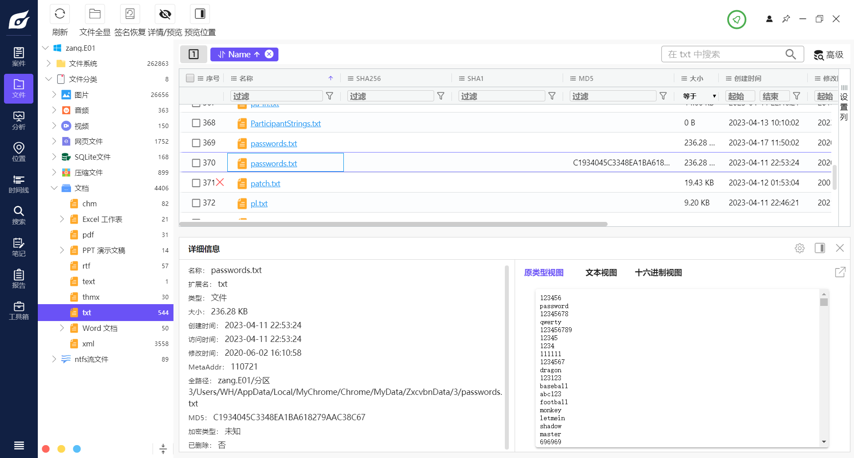
Task: Click 预览位置 panel layout icon
Action: click(x=200, y=14)
